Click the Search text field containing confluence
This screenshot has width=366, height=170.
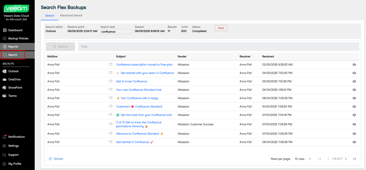click(116, 31)
